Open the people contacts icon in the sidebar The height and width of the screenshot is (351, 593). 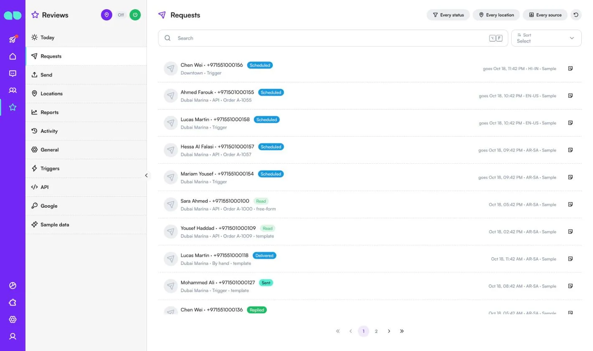(13, 90)
